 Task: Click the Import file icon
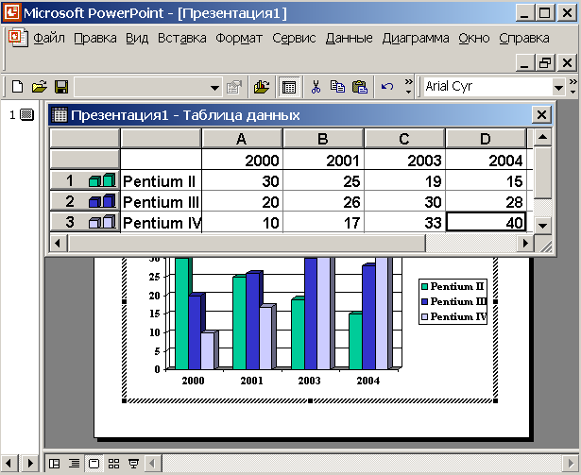click(x=262, y=87)
